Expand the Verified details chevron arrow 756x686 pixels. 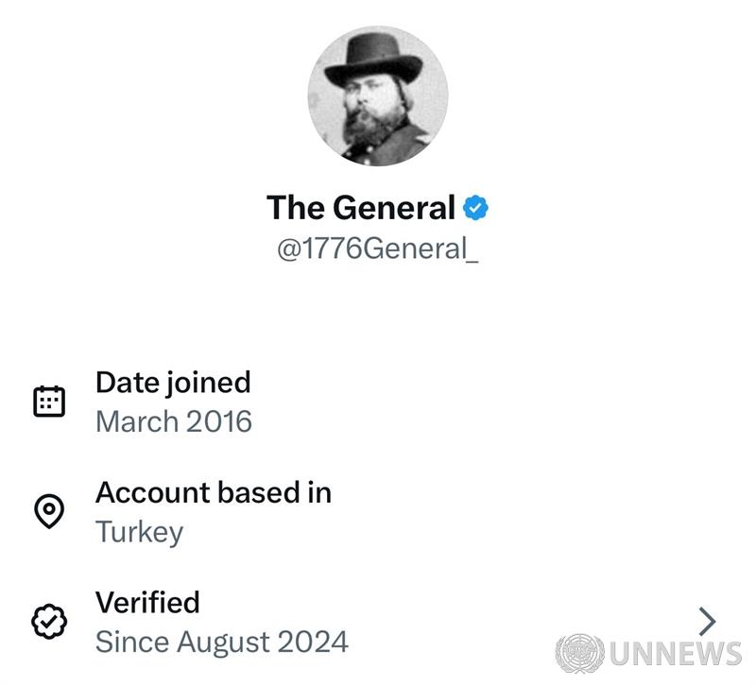coord(707,622)
